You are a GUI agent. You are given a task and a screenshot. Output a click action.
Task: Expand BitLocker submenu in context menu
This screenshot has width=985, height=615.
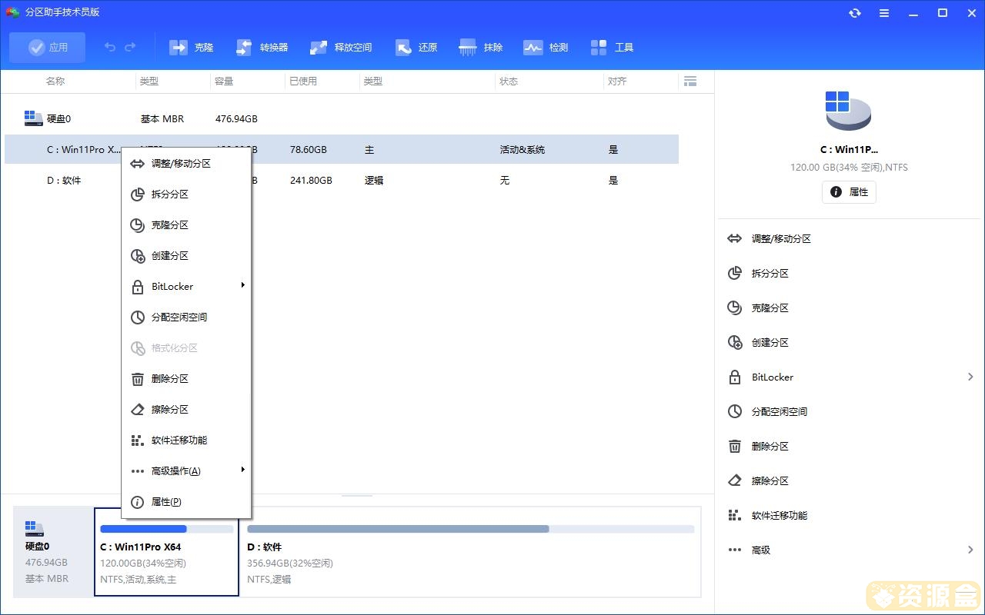[186, 286]
